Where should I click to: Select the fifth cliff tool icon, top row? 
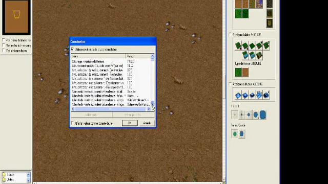(x=266, y=45)
